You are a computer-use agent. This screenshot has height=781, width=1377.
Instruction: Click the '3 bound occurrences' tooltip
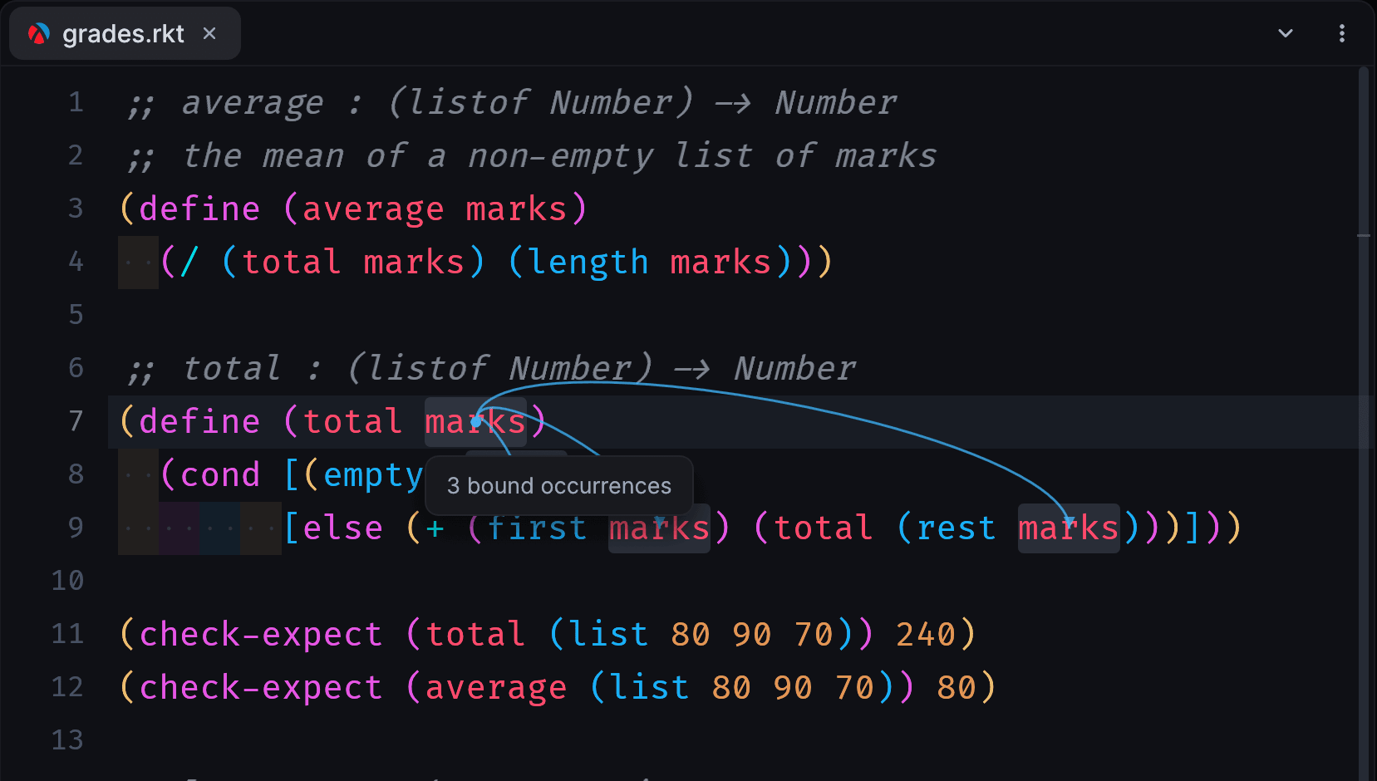click(x=558, y=486)
